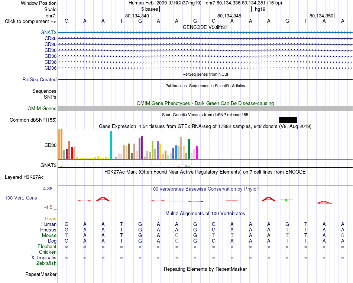Viewport: 353px width, 283px height.
Task: Click the Basewise Conservation by PhyloP title
Action: (x=205, y=189)
